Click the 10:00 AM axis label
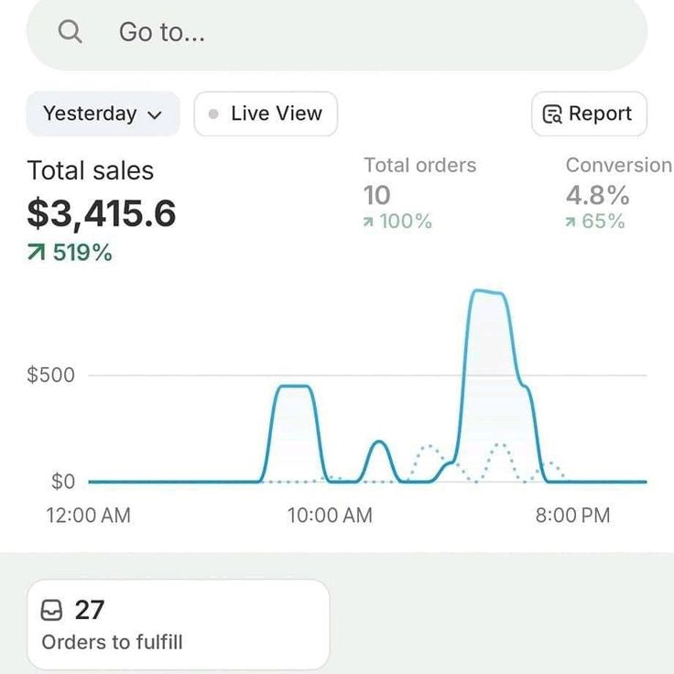 (x=330, y=516)
